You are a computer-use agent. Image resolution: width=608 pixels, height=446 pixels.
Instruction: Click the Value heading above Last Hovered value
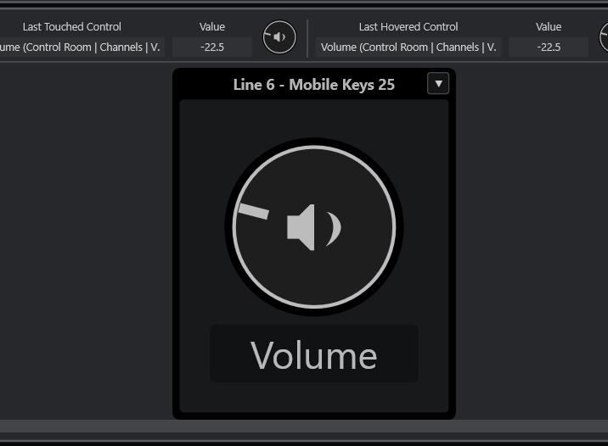click(x=549, y=27)
